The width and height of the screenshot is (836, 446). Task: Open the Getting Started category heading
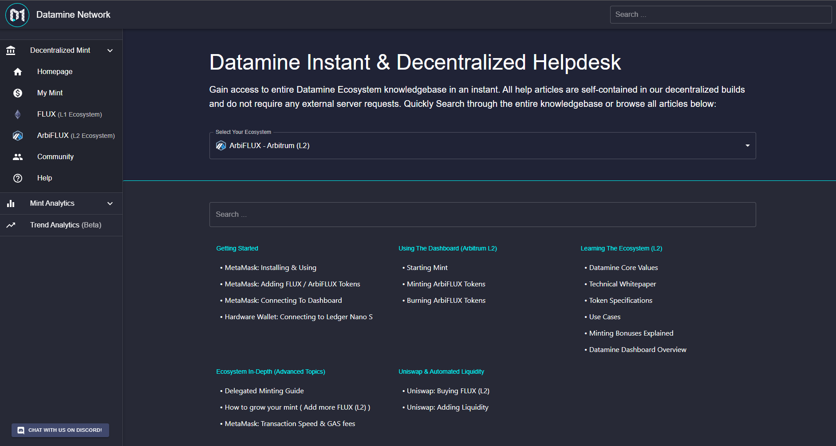coord(237,248)
